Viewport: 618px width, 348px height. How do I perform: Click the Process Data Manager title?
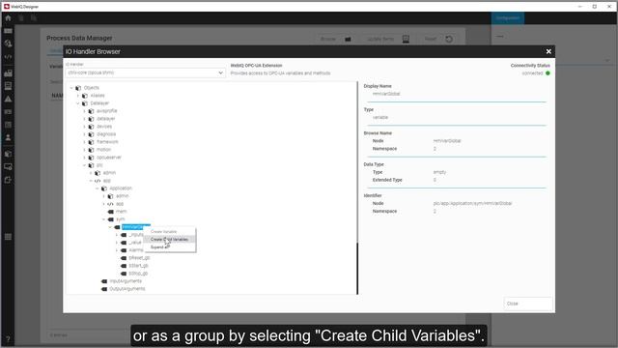click(x=79, y=38)
